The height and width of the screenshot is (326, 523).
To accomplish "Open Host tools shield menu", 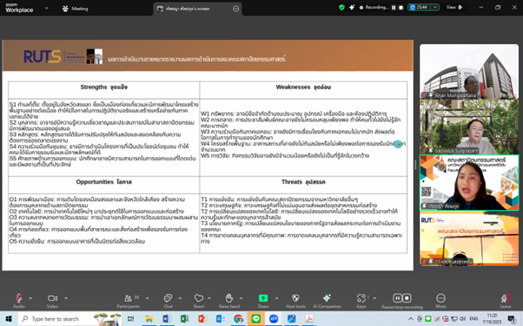I will click(x=295, y=301).
